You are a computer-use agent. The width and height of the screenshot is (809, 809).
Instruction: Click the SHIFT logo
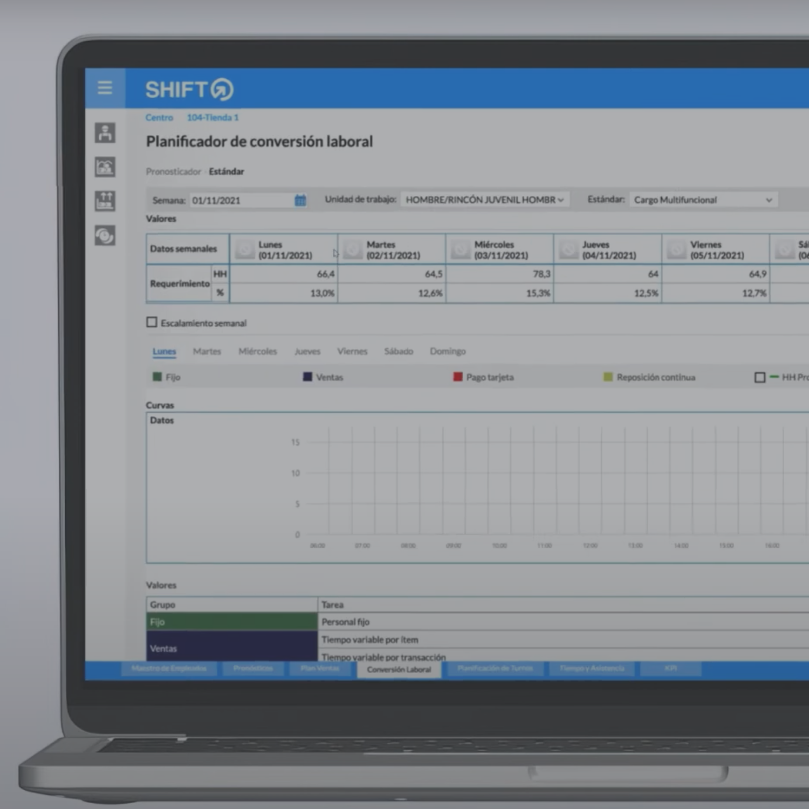189,90
